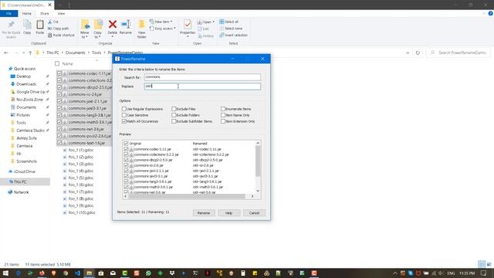Select Network in the navigation pane
This screenshot has height=278, width=494.
tap(21, 192)
